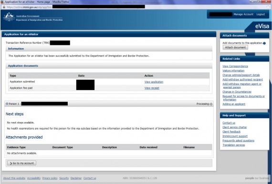This screenshot has height=184, width=272.
Task: Open Manage Account in the header
Action: click(243, 14)
